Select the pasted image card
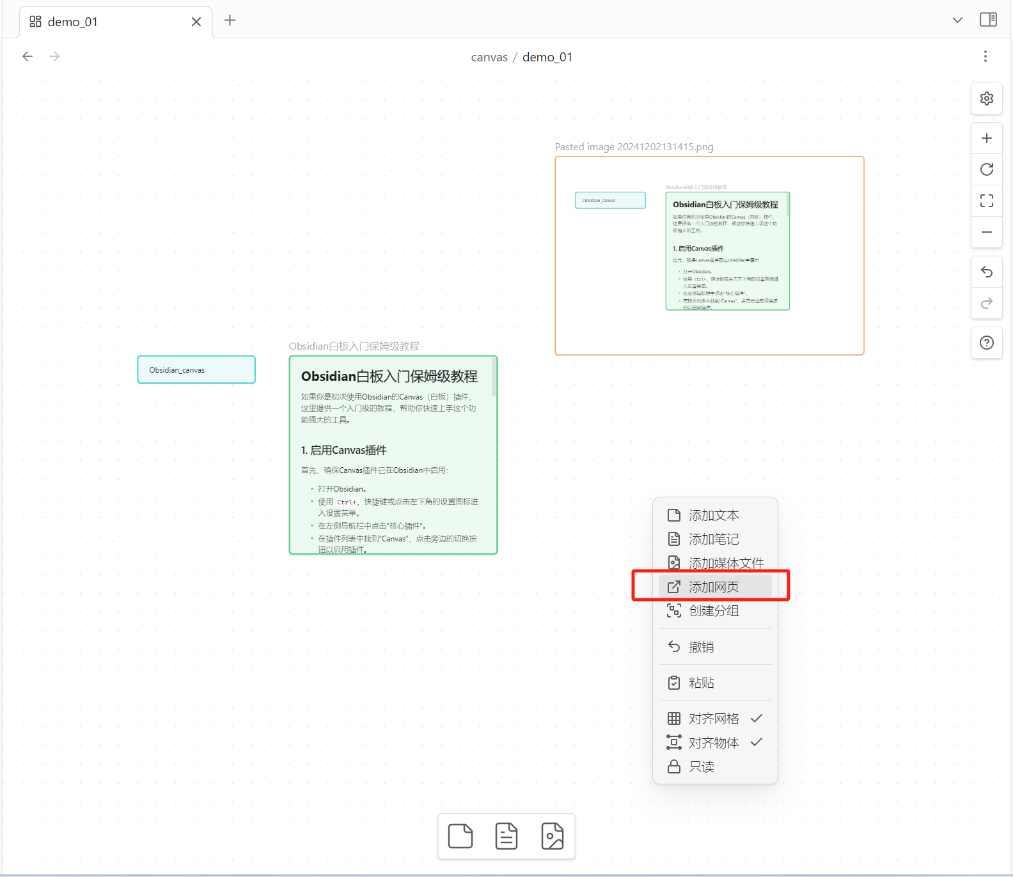Image resolution: width=1013 pixels, height=877 pixels. 710,256
